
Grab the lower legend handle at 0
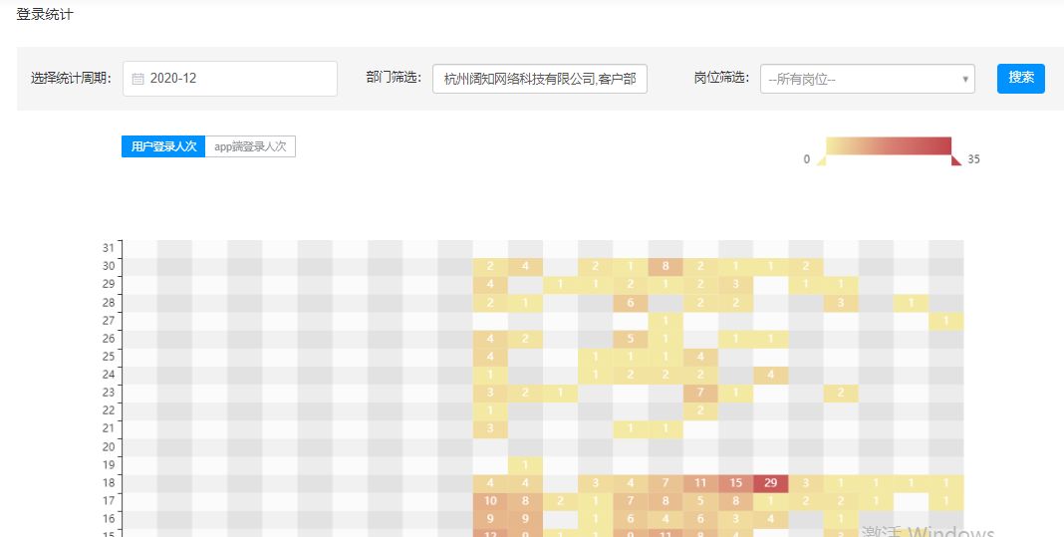(821, 161)
